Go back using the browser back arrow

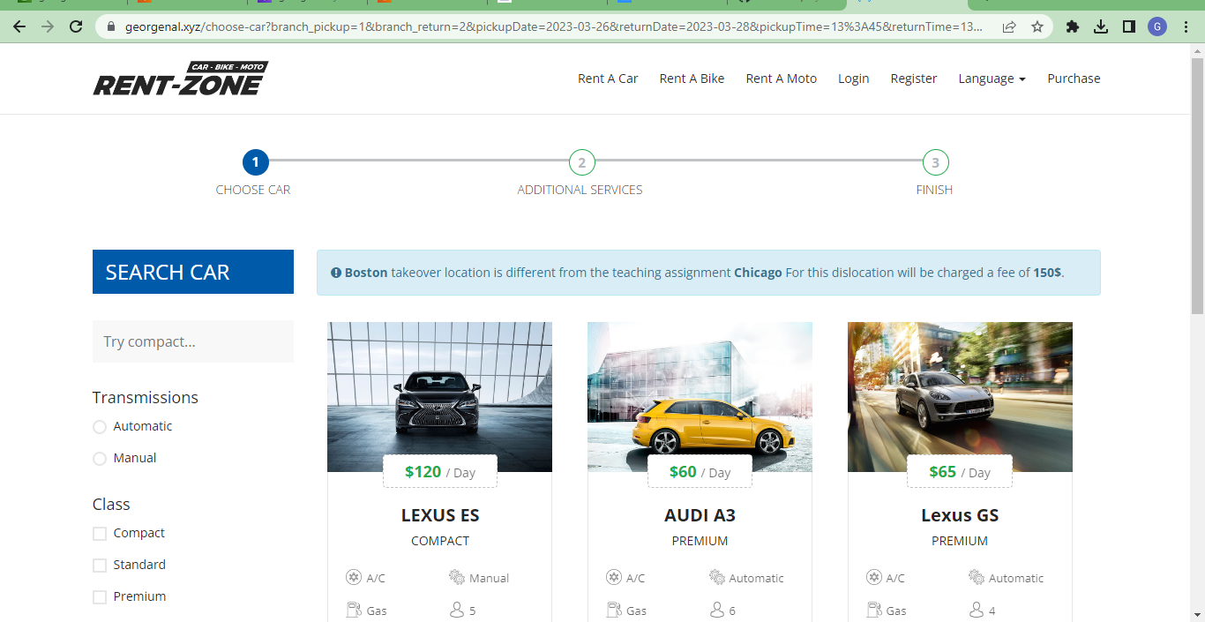19,26
